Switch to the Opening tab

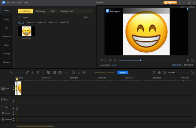tap(40, 11)
